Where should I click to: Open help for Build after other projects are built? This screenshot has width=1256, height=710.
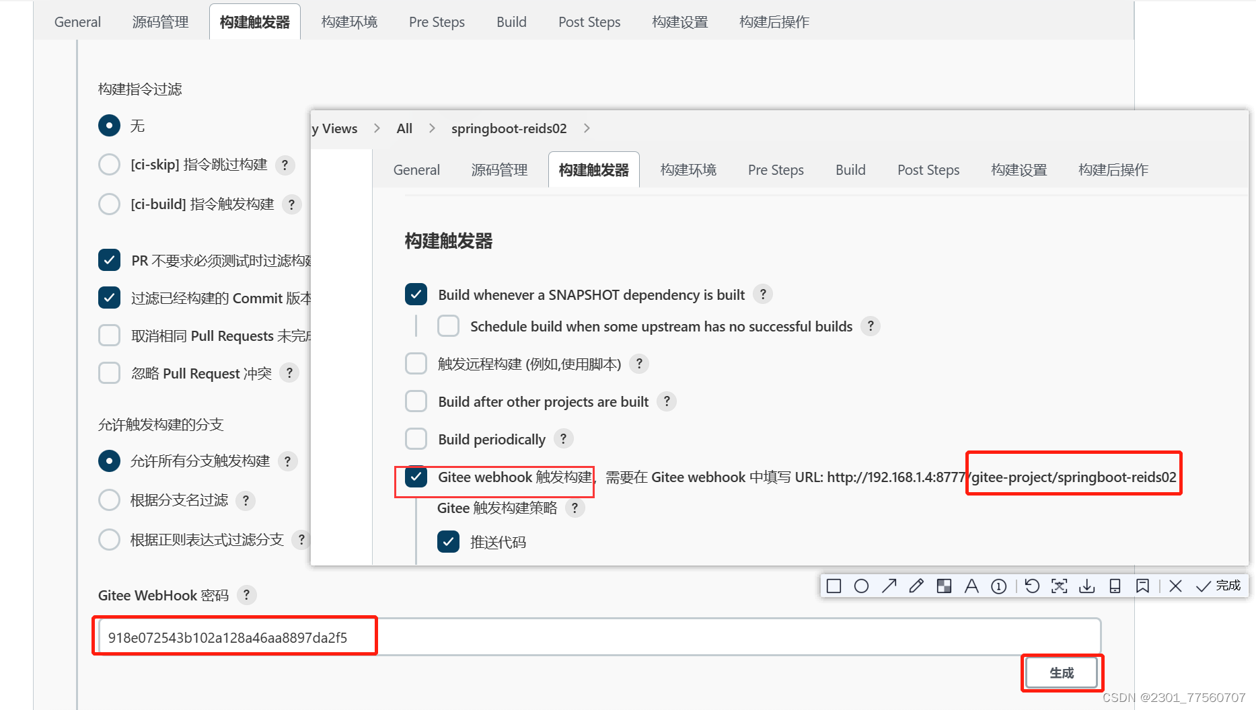point(666,401)
